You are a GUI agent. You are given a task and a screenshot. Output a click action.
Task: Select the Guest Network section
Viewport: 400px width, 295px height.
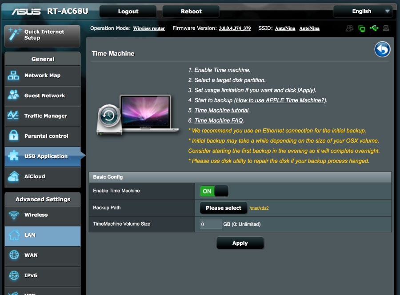click(x=42, y=96)
